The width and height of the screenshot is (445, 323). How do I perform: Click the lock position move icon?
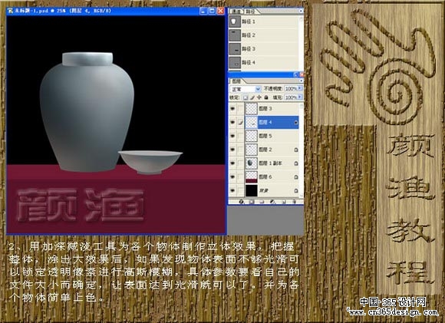[259, 97]
